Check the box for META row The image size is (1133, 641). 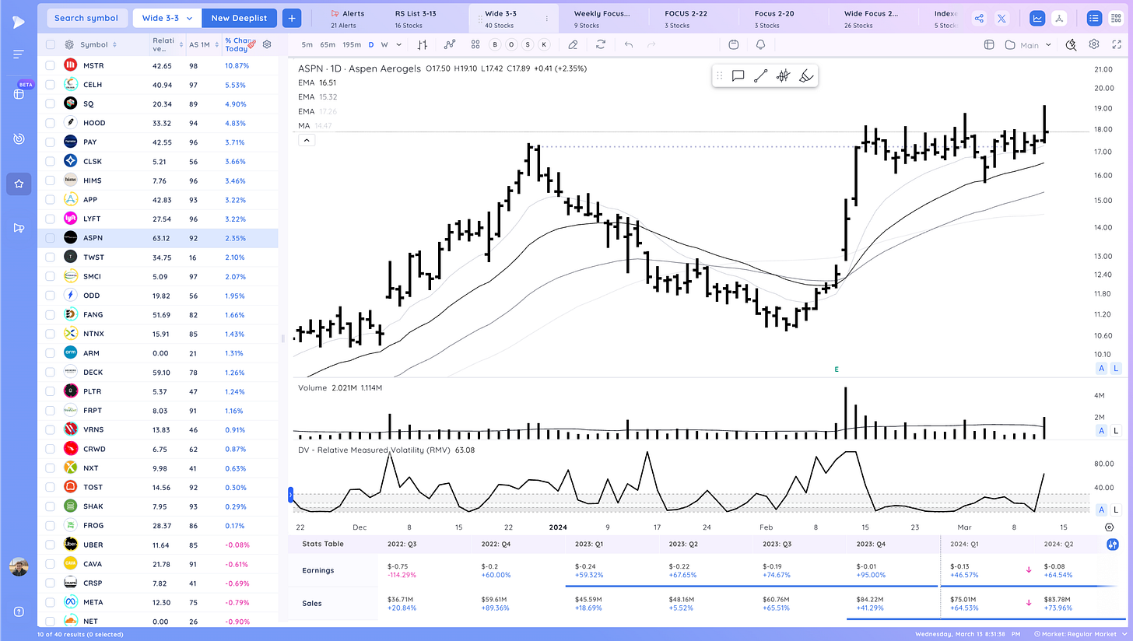[x=51, y=602]
